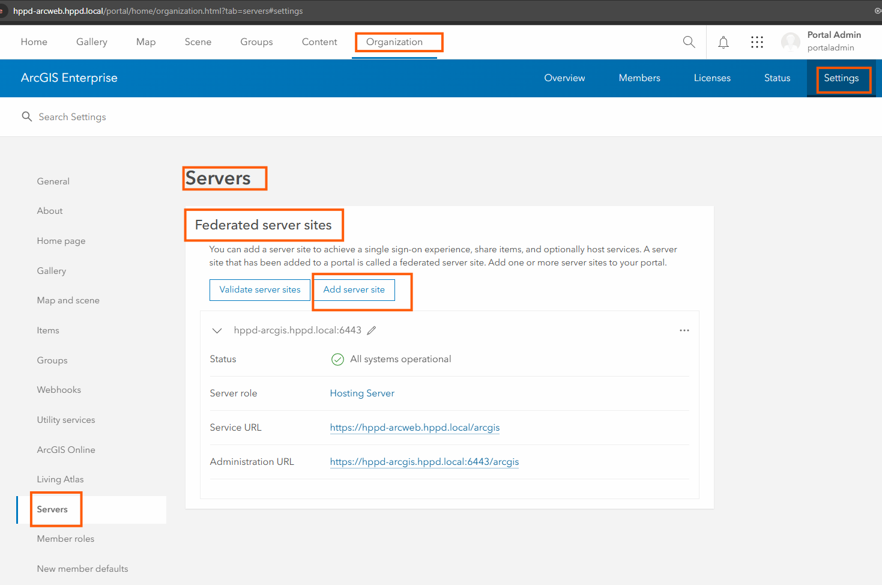Go to the Members tab
Viewport: 882px width, 585px height.
coord(639,78)
